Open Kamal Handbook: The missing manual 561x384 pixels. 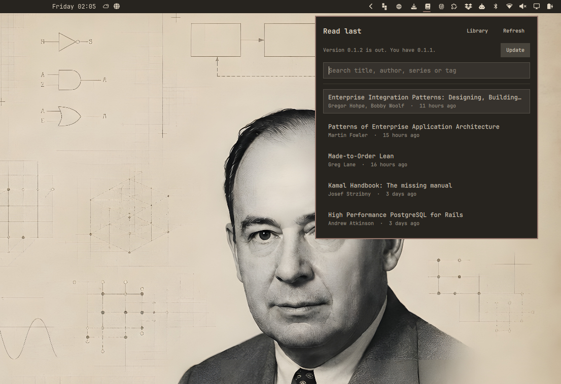427,189
